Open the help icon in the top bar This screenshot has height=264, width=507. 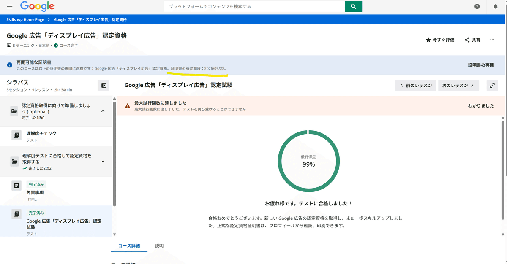477,7
